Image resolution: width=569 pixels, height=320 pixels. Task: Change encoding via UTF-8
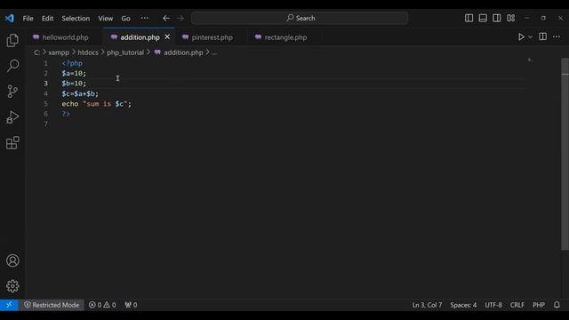pos(493,305)
